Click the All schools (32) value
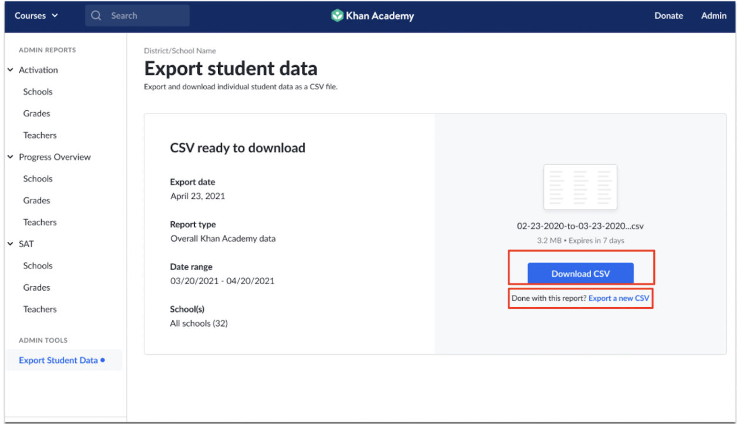The image size is (739, 424). (199, 323)
